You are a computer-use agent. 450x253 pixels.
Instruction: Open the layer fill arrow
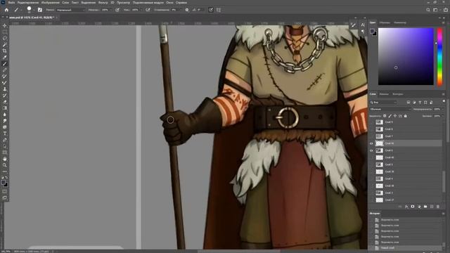[442, 116]
